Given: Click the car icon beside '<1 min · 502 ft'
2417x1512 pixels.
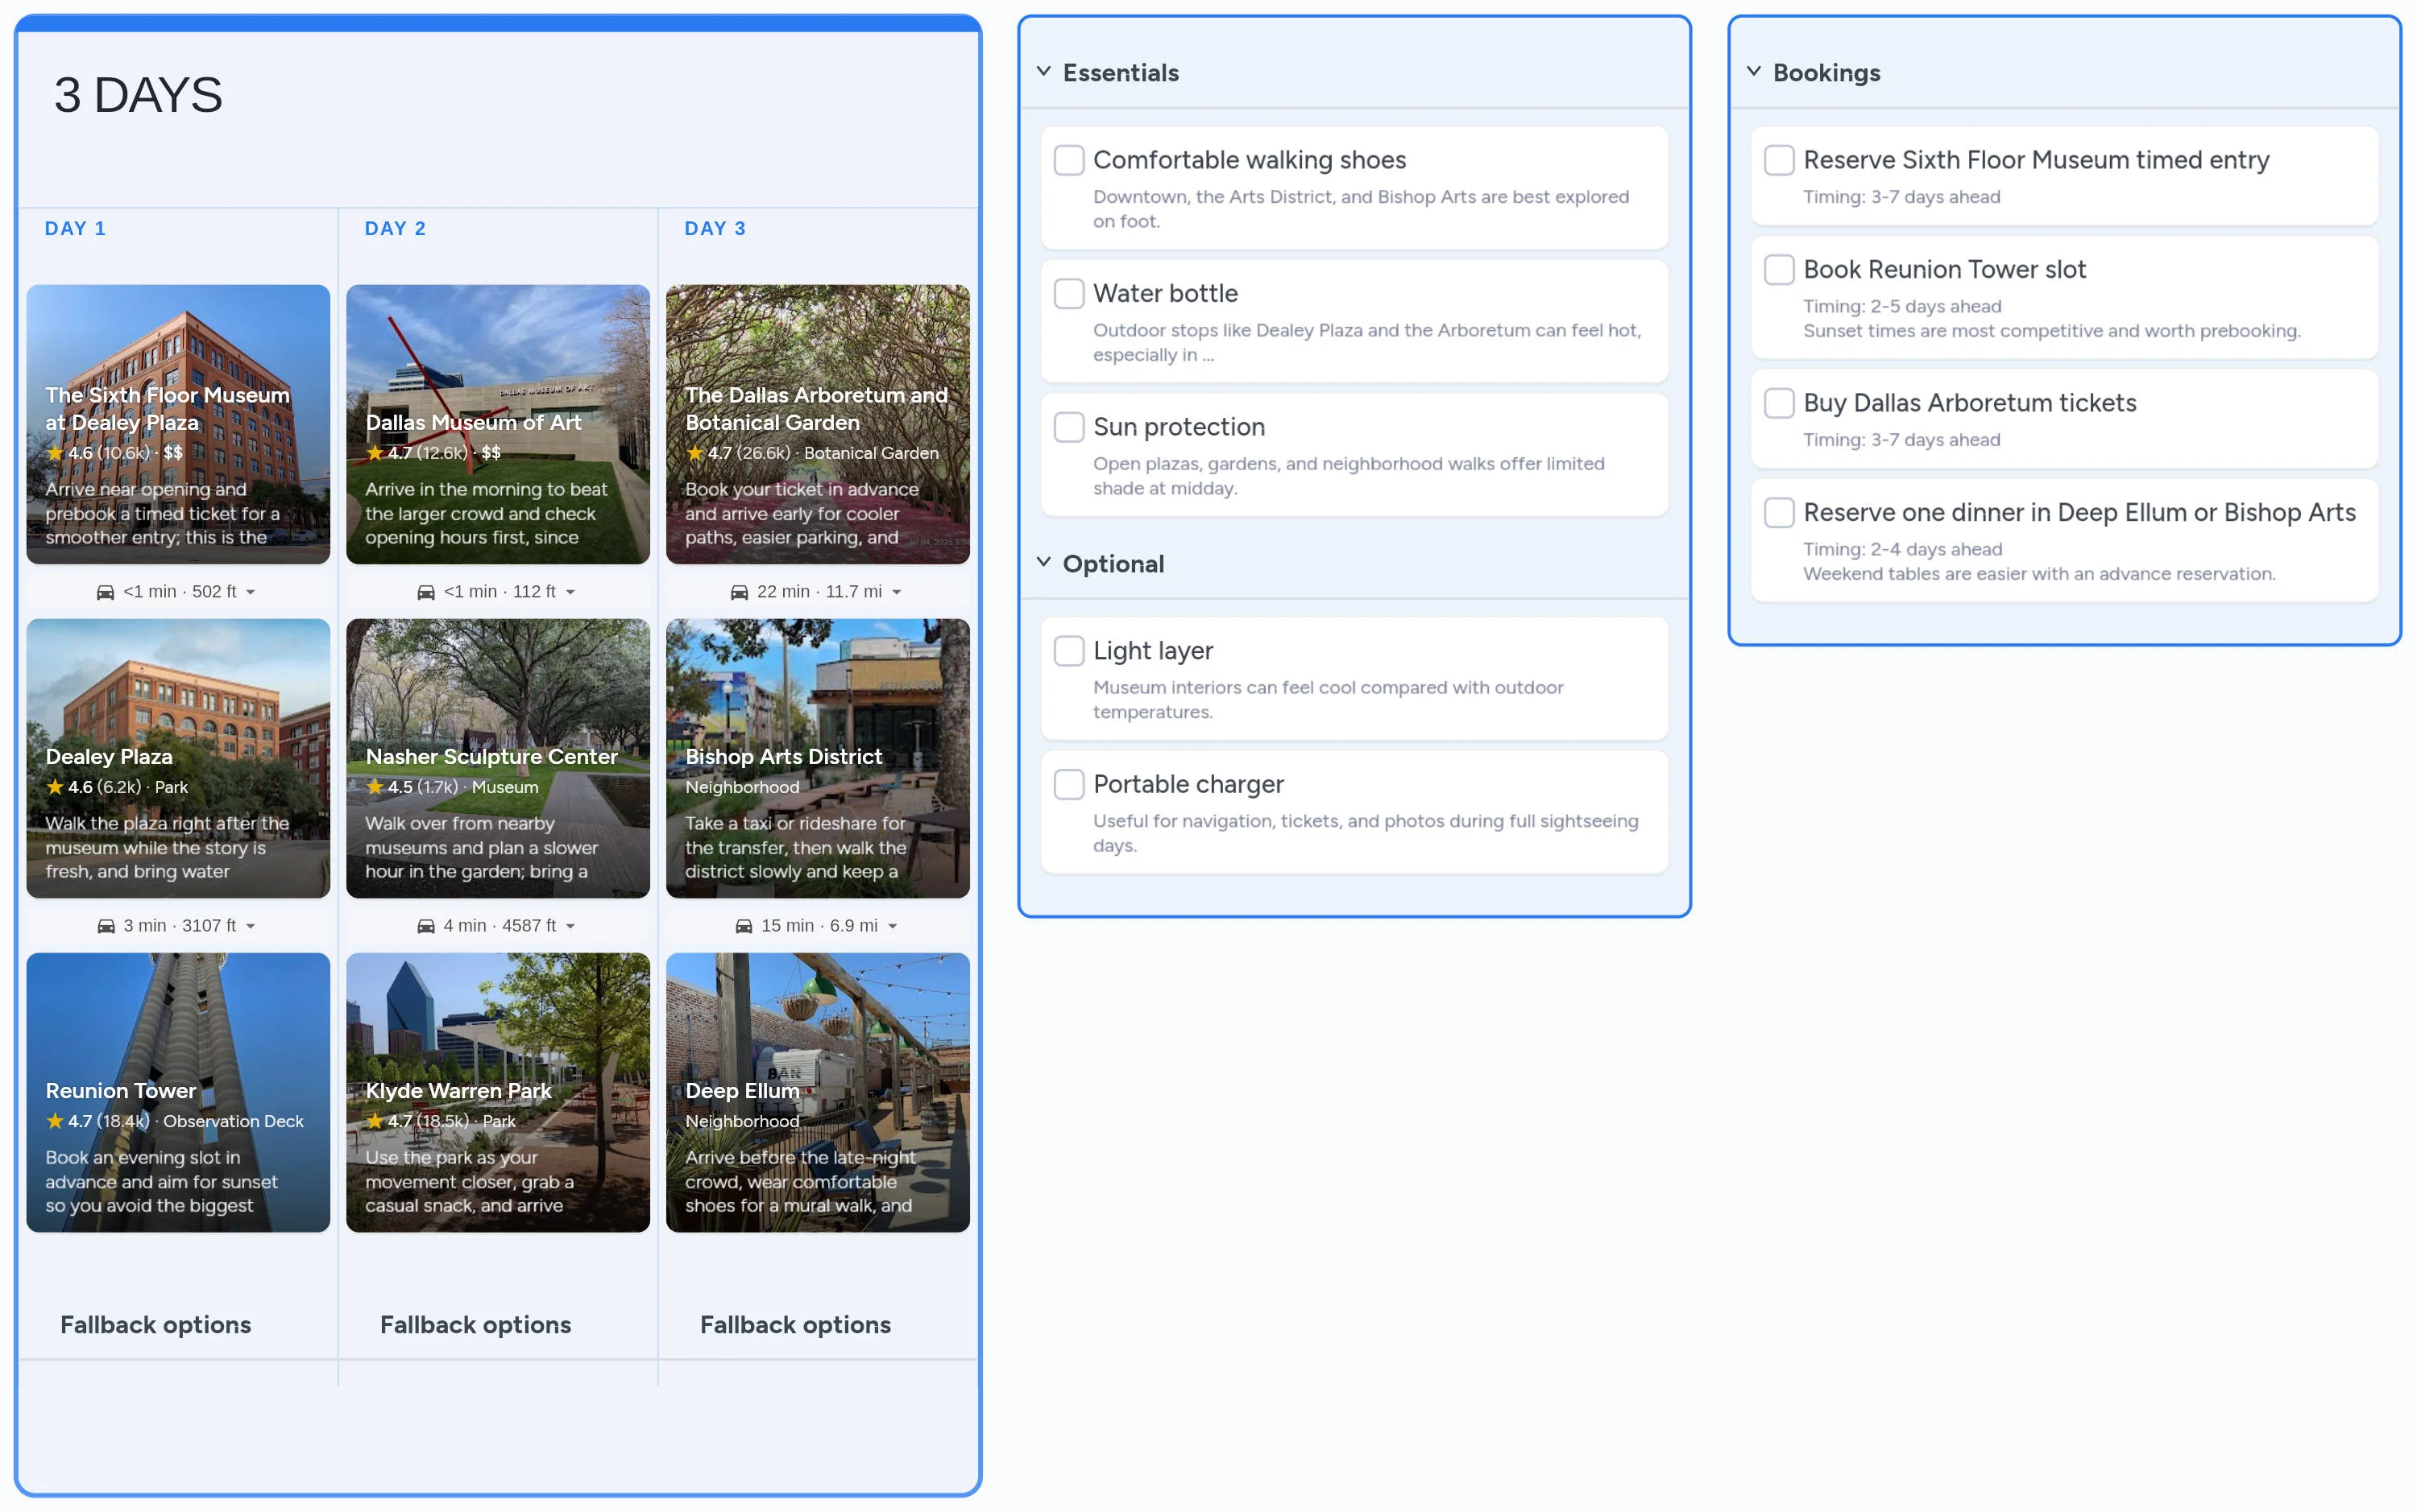Looking at the screenshot, I should coord(105,592).
